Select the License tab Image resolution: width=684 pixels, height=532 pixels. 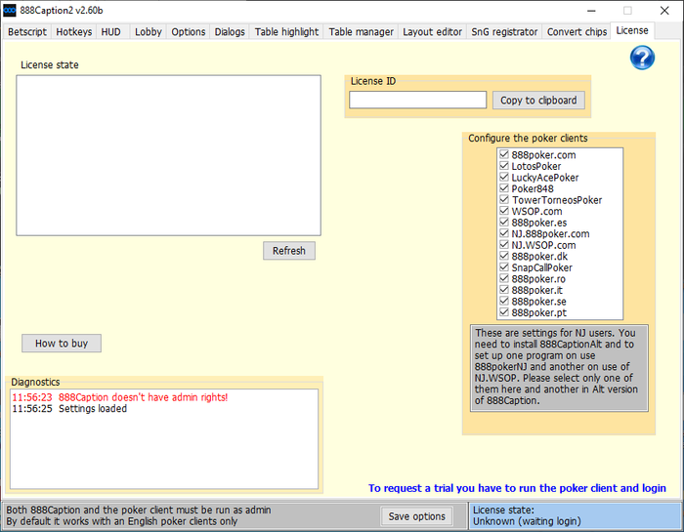click(x=632, y=30)
